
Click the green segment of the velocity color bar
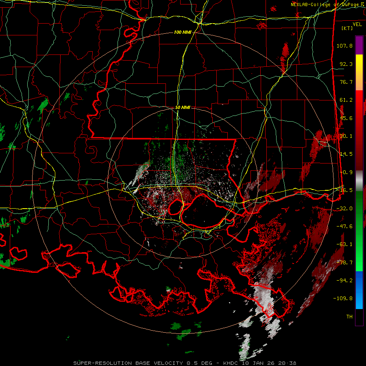pyautogui.click(x=359, y=231)
